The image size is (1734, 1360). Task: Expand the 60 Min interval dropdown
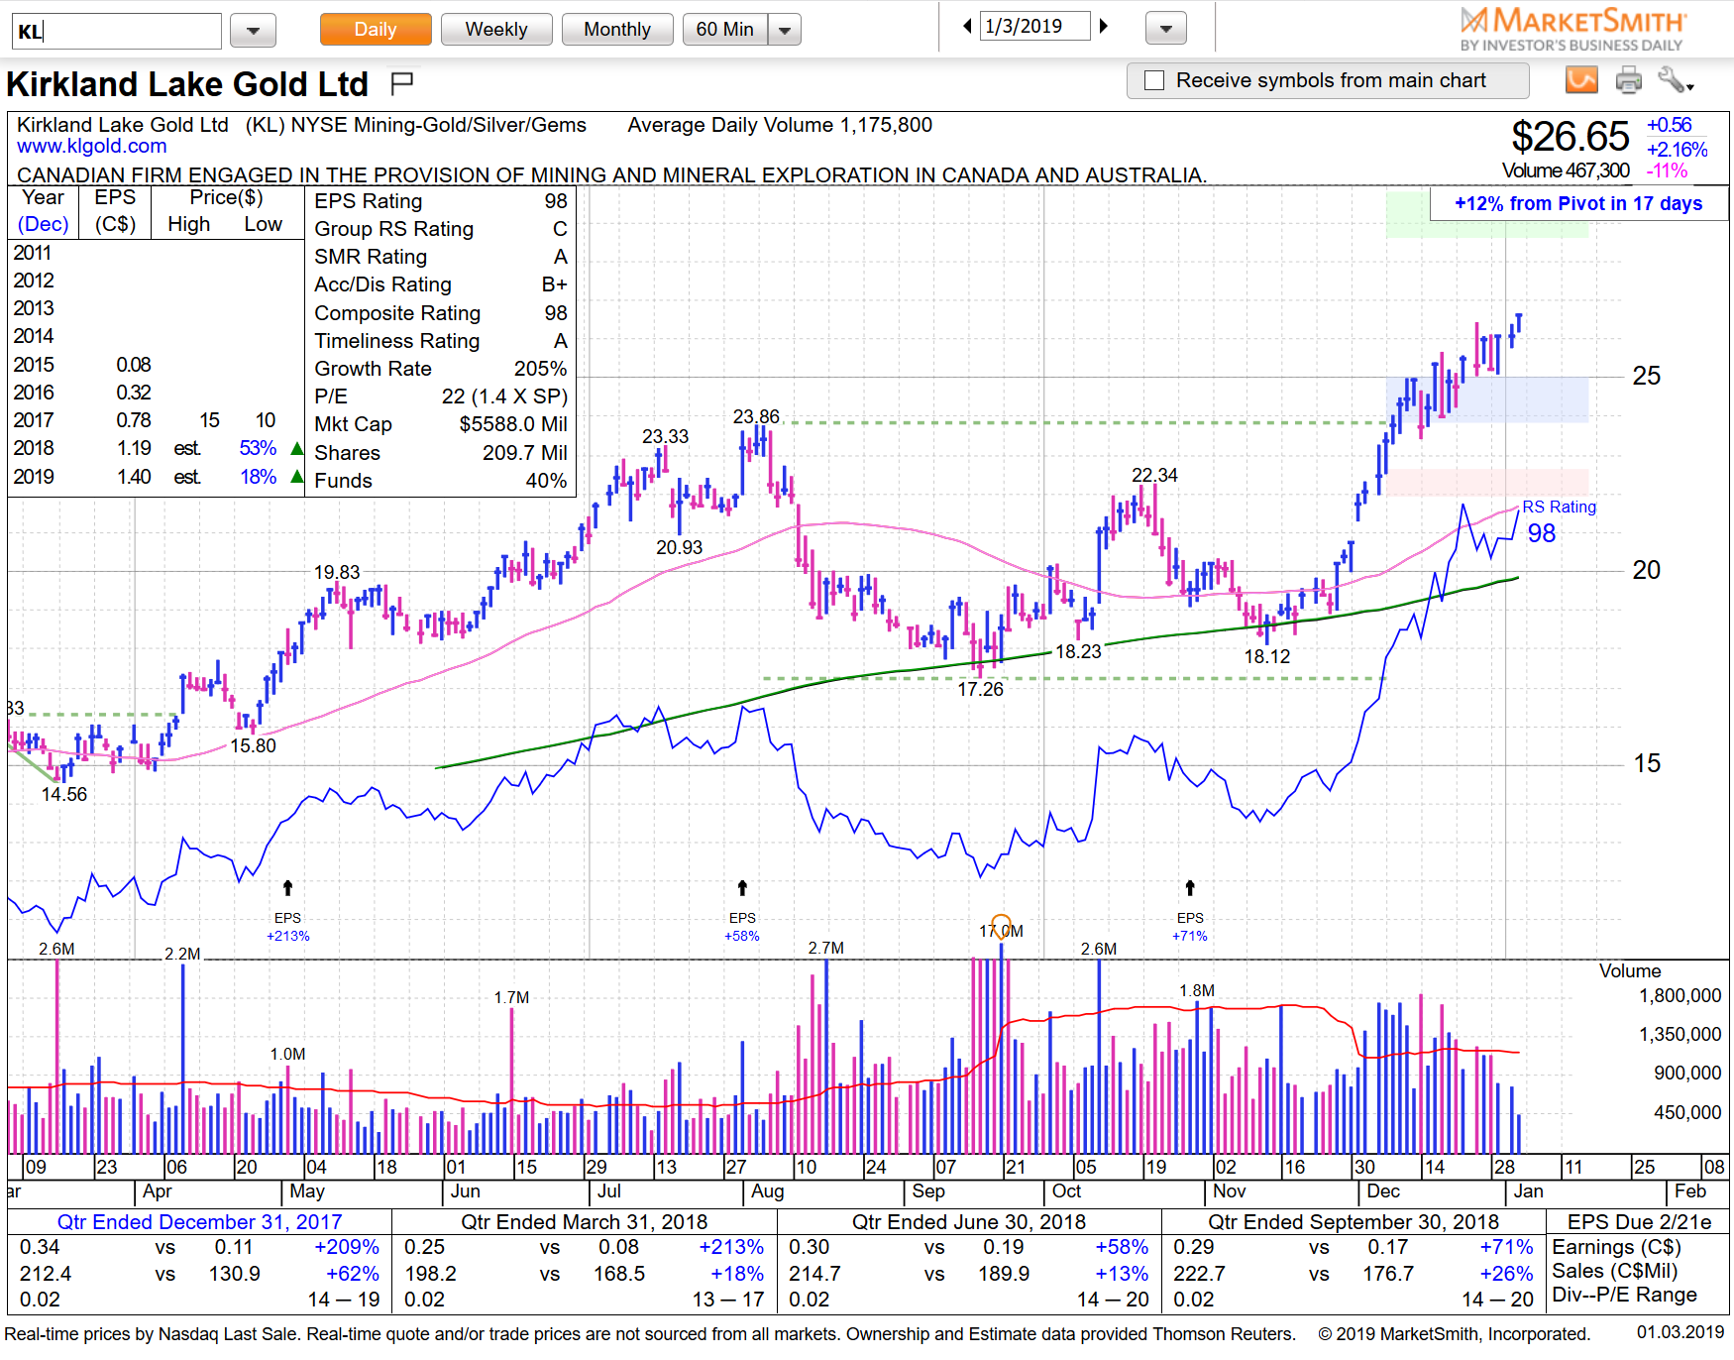(785, 31)
